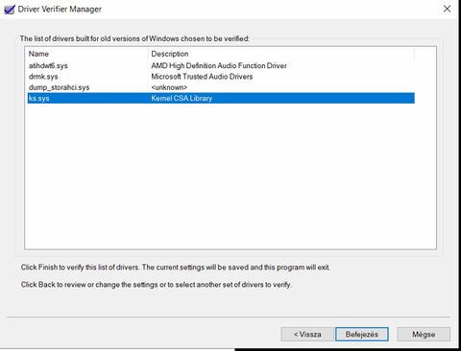Click the 'list of drivers built for old versions' label
Image resolution: width=461 pixels, height=351 pixels.
(x=134, y=38)
